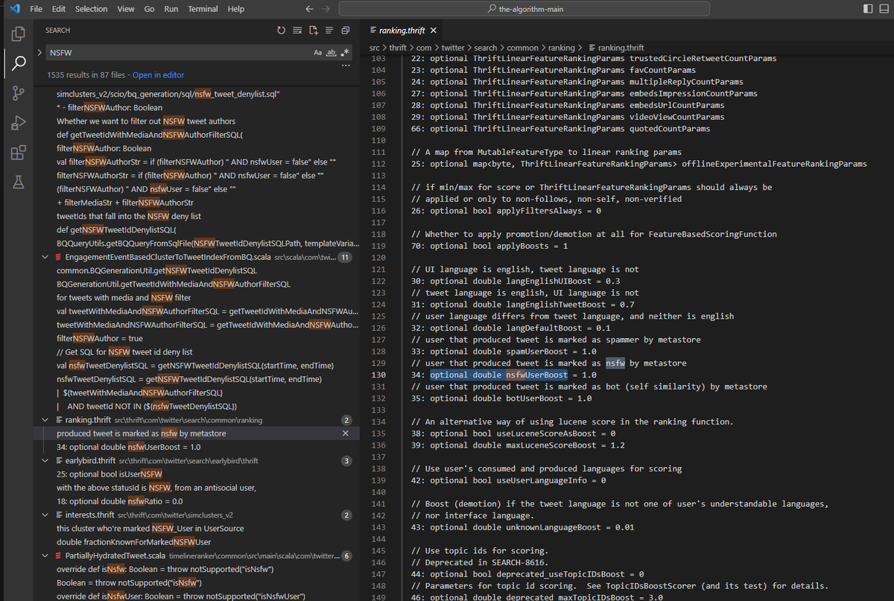This screenshot has height=601, width=894.
Task: Open the Go menu
Action: [x=149, y=9]
